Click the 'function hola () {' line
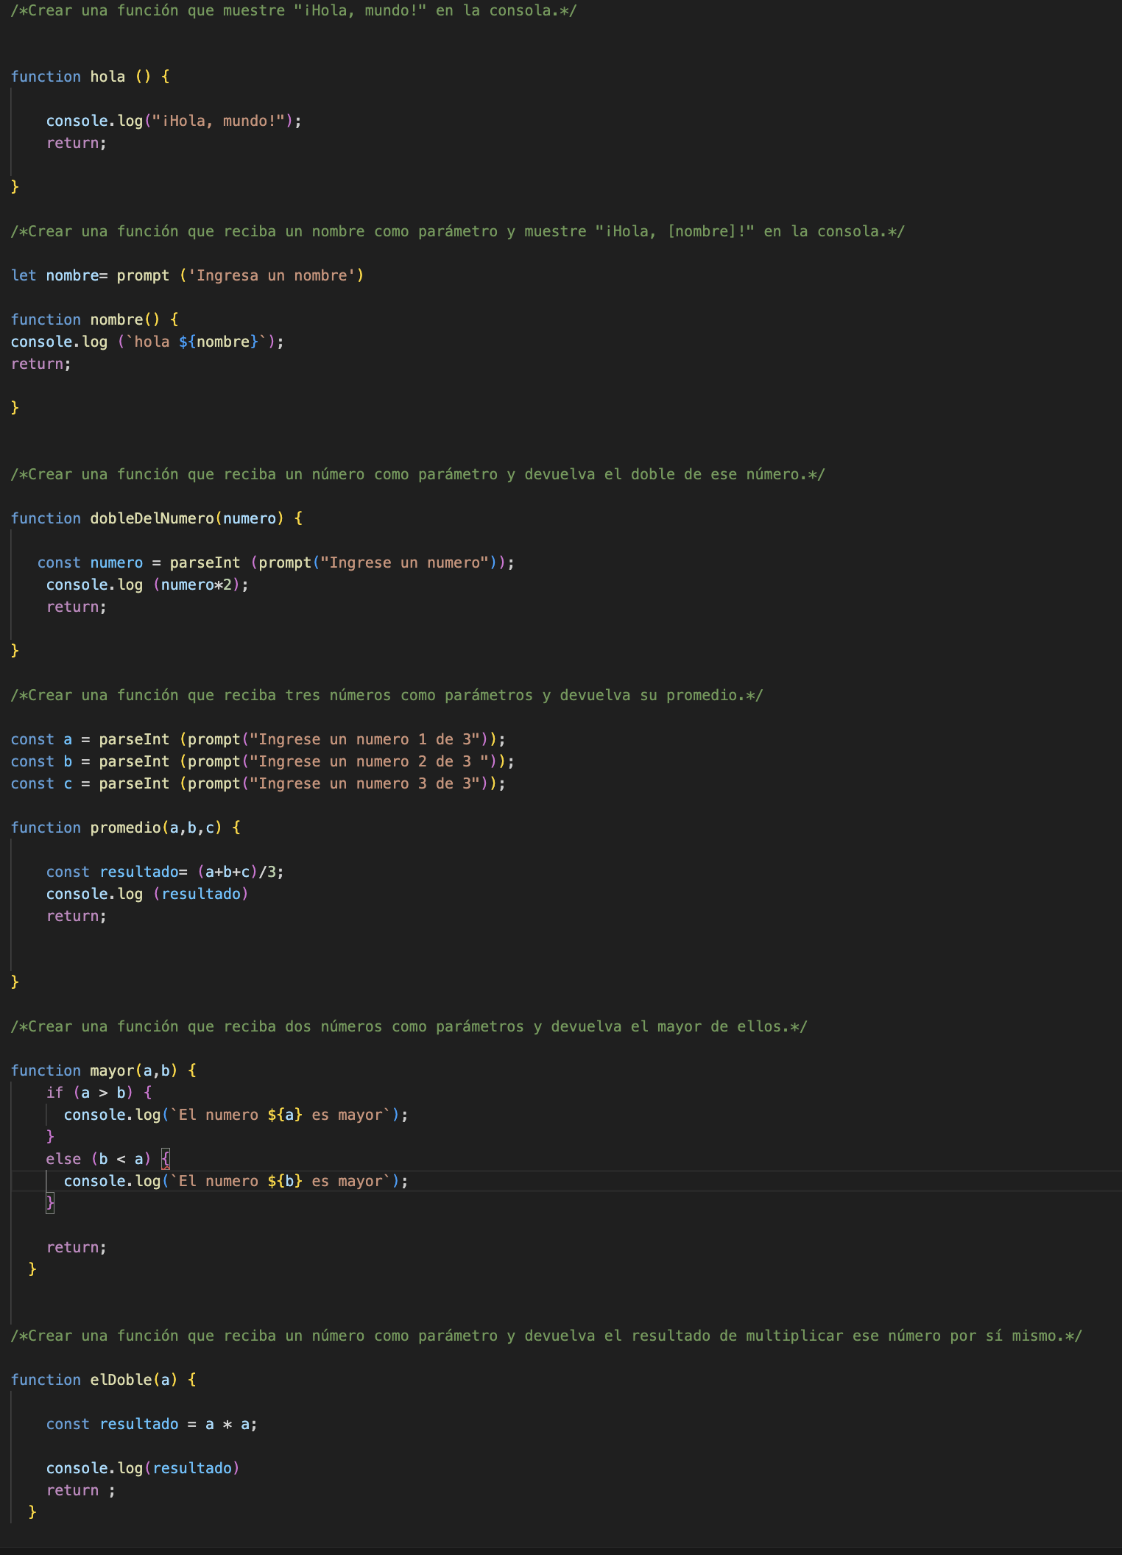The height and width of the screenshot is (1555, 1122). tap(91, 77)
